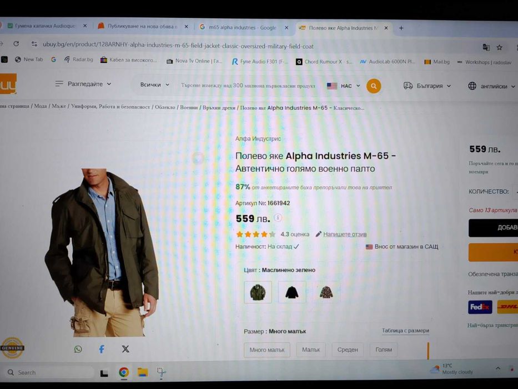Screen dimensions: 518x389
Task: Open the България delivery country dropdown
Action: [427, 86]
